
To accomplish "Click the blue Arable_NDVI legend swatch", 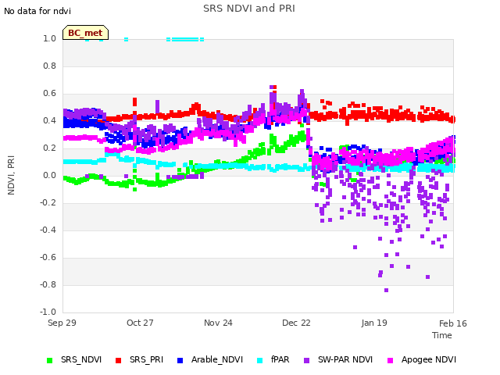I will pos(180,360).
